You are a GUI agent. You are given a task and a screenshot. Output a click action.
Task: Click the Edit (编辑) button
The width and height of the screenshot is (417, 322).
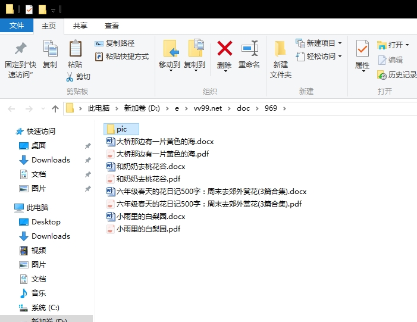[390, 60]
